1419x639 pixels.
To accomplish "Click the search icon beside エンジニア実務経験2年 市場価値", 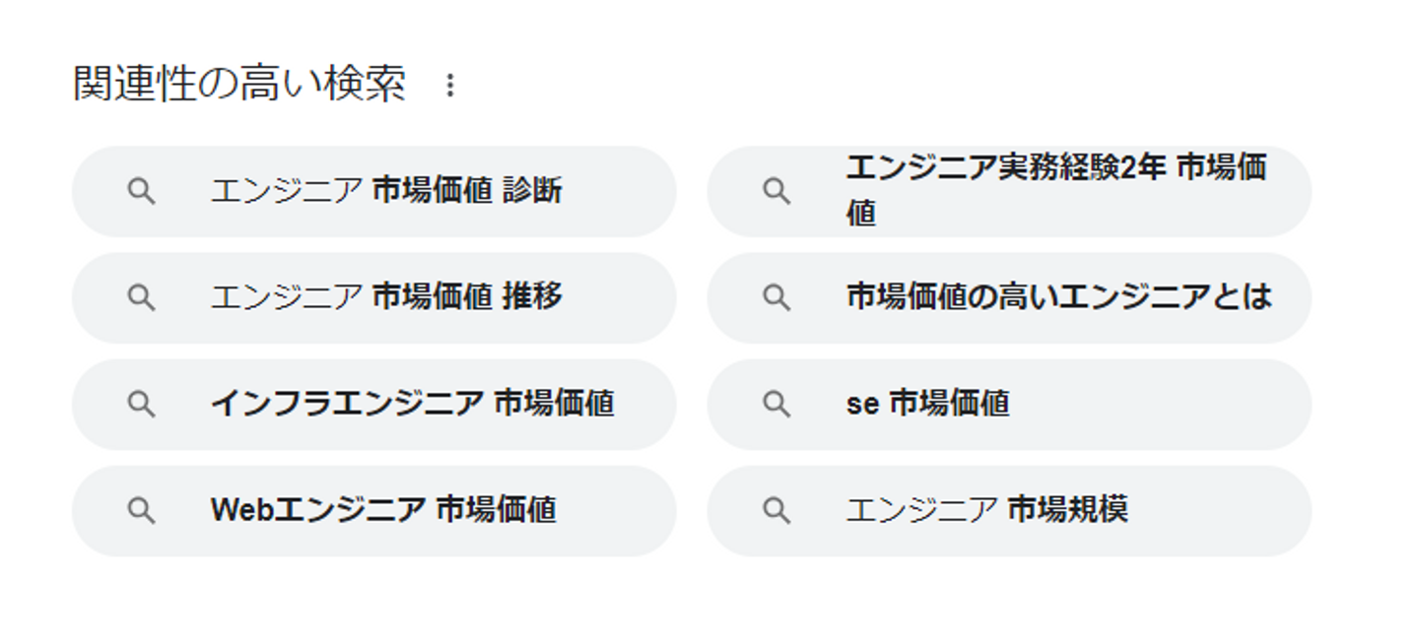I will [x=777, y=191].
